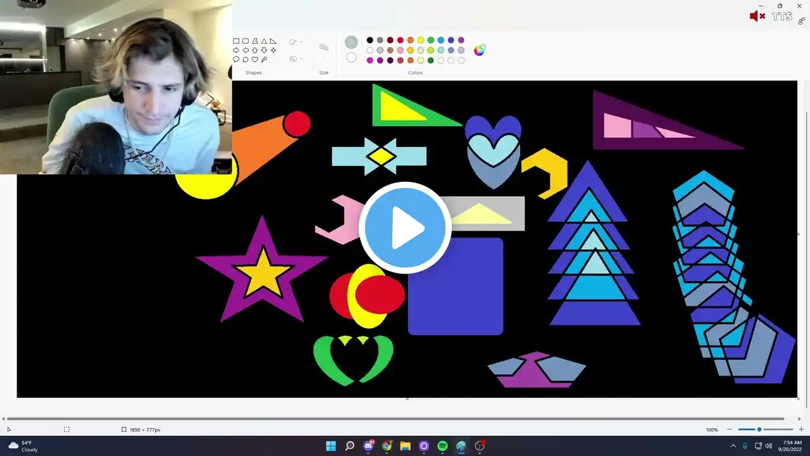The height and width of the screenshot is (456, 810).
Task: Select the lightning bolt shape
Action: (264, 60)
